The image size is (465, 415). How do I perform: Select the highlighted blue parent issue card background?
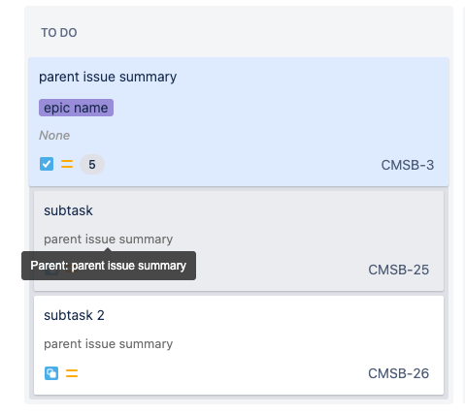point(239,122)
